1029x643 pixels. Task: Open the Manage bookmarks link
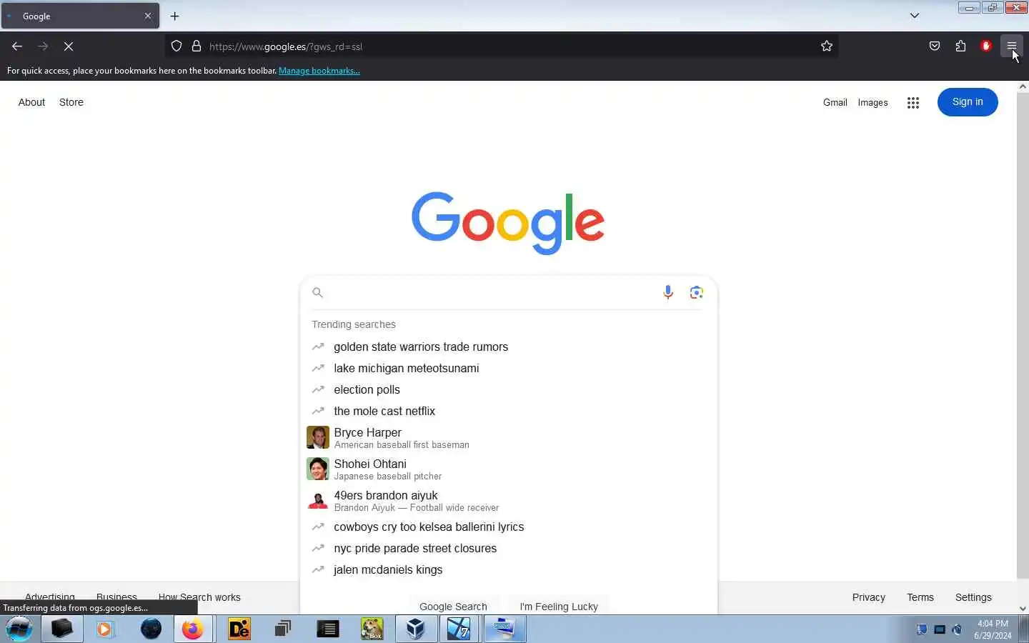tap(319, 71)
